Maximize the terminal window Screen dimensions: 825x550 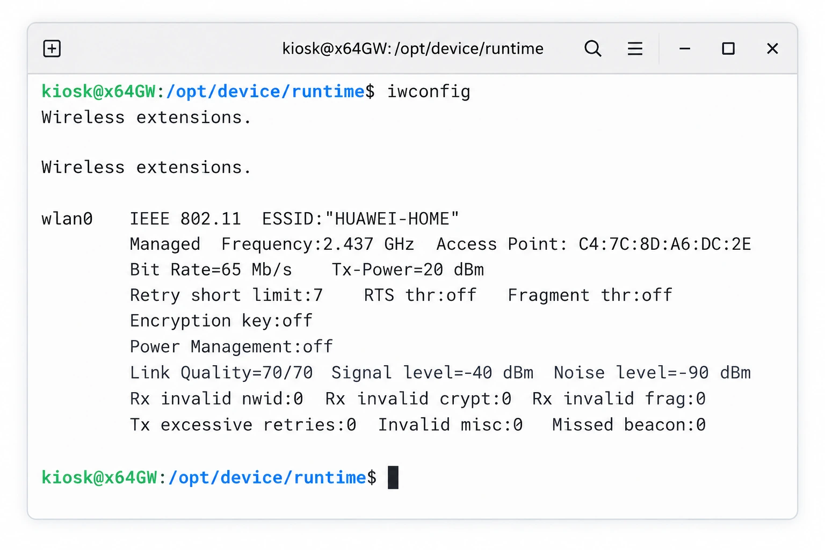coord(728,49)
